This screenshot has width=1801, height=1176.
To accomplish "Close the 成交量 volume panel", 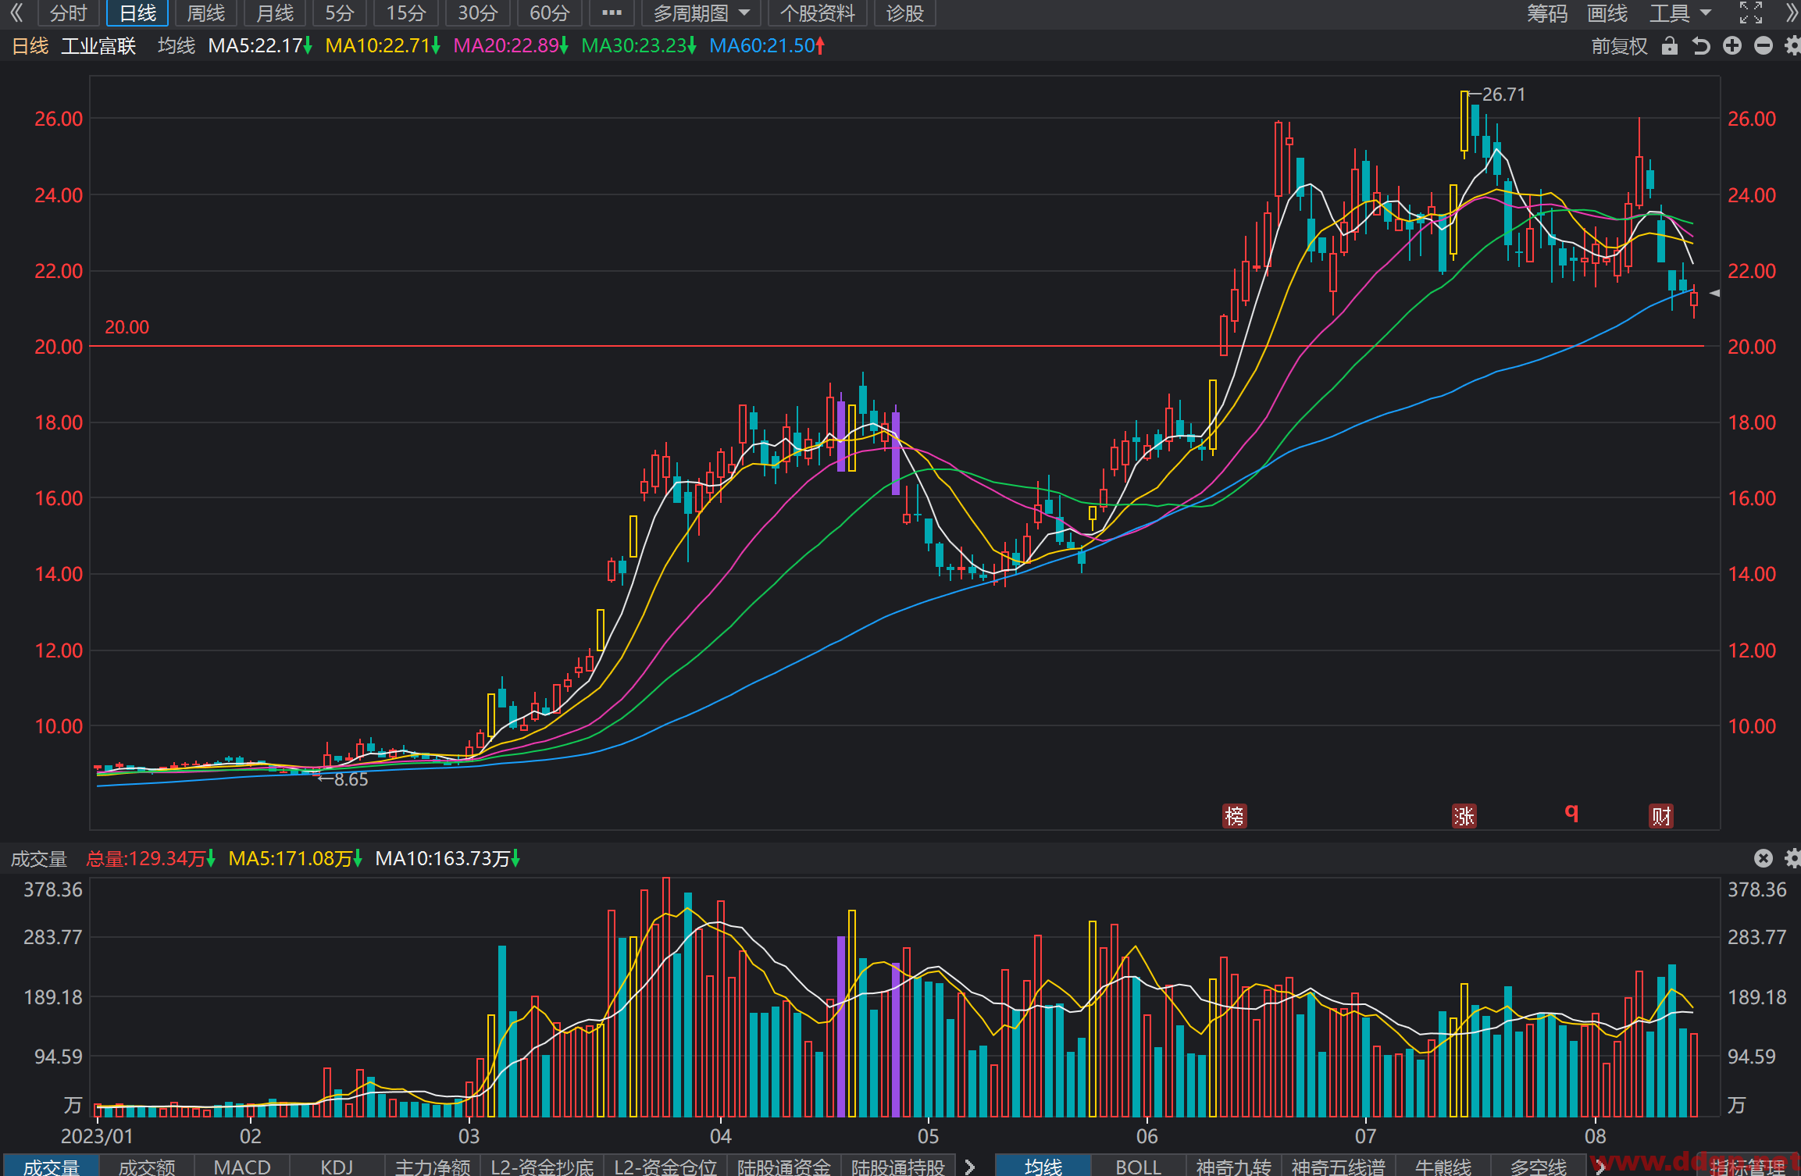I will tap(1764, 858).
